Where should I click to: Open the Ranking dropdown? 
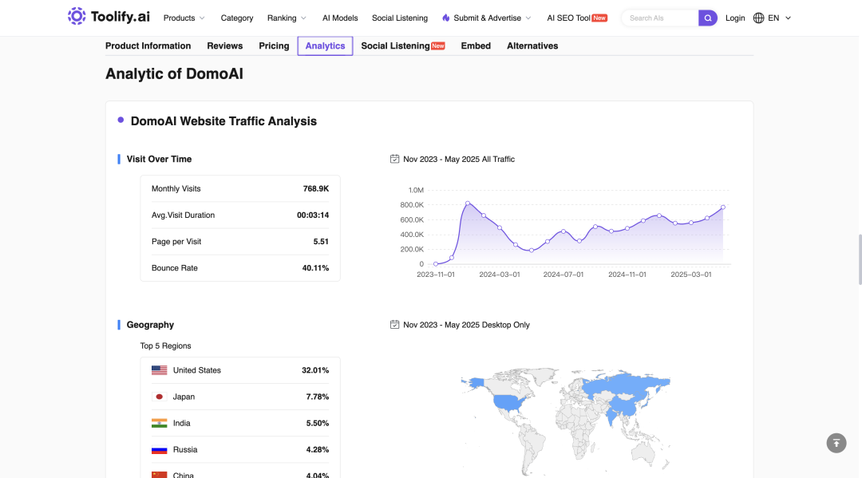tap(287, 18)
